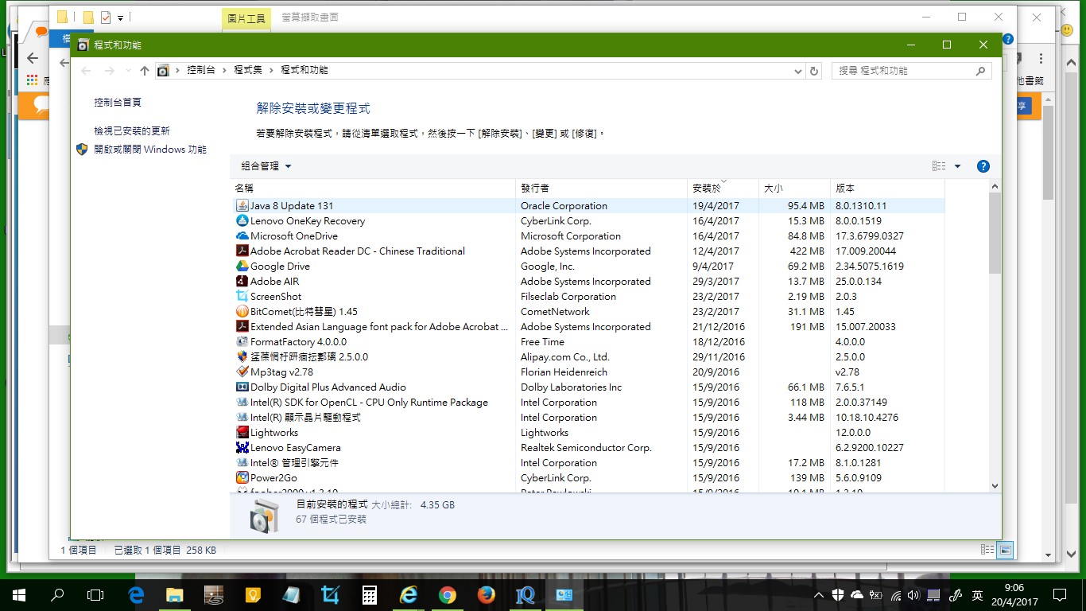The image size is (1086, 611).
Task: Open the 圖片工具 tab in the Explorer window
Action: (246, 18)
